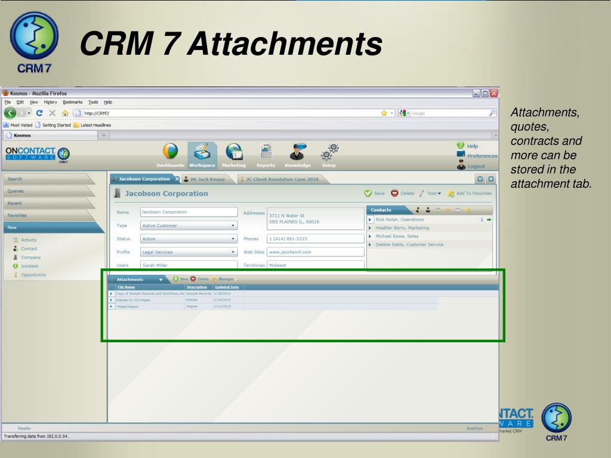
Task: Open the Recent sidebar section
Action: point(48,203)
